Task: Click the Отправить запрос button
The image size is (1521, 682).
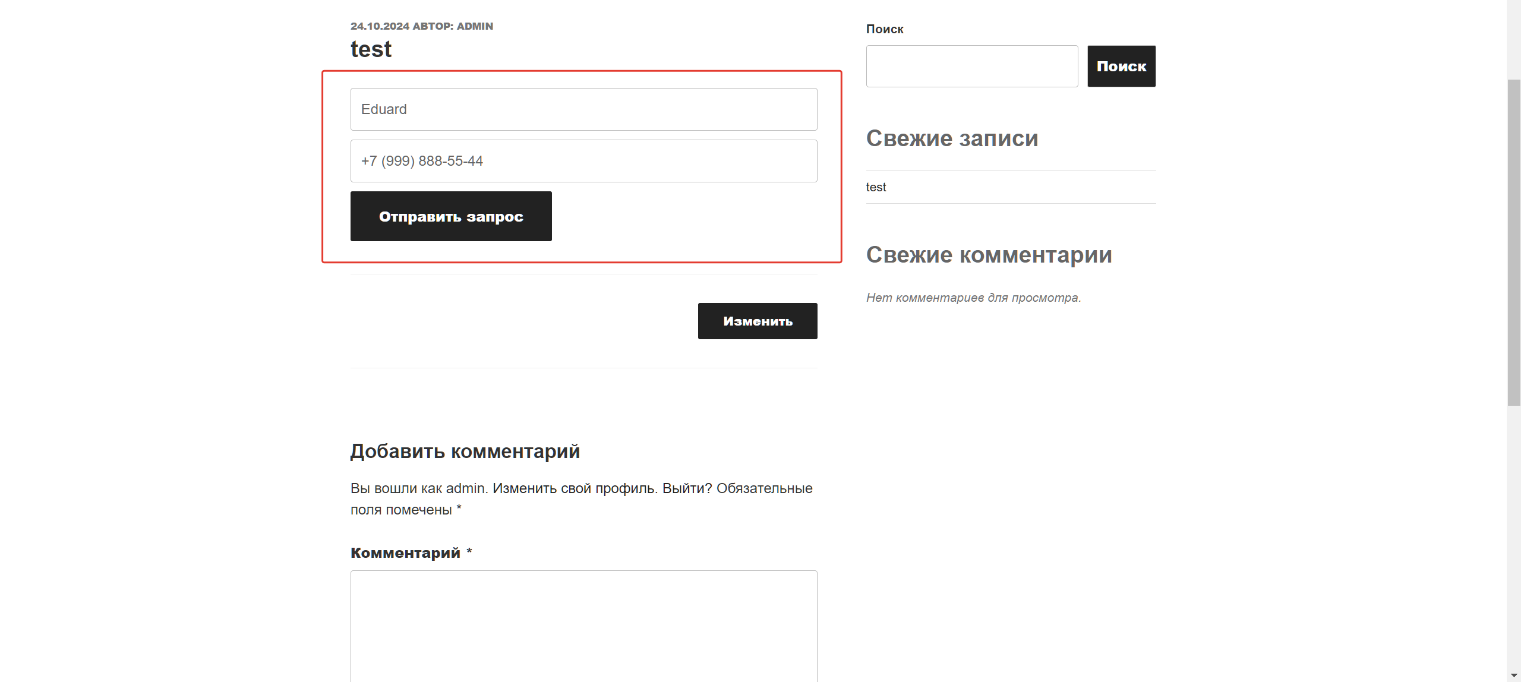Action: (450, 216)
